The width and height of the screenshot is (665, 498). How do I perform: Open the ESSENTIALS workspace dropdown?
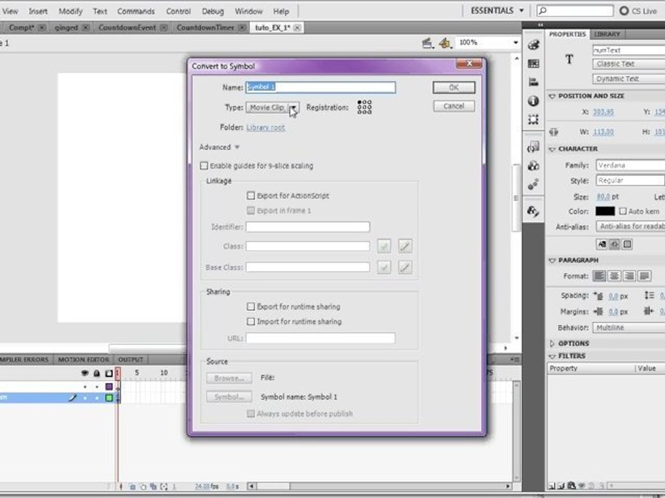click(497, 11)
